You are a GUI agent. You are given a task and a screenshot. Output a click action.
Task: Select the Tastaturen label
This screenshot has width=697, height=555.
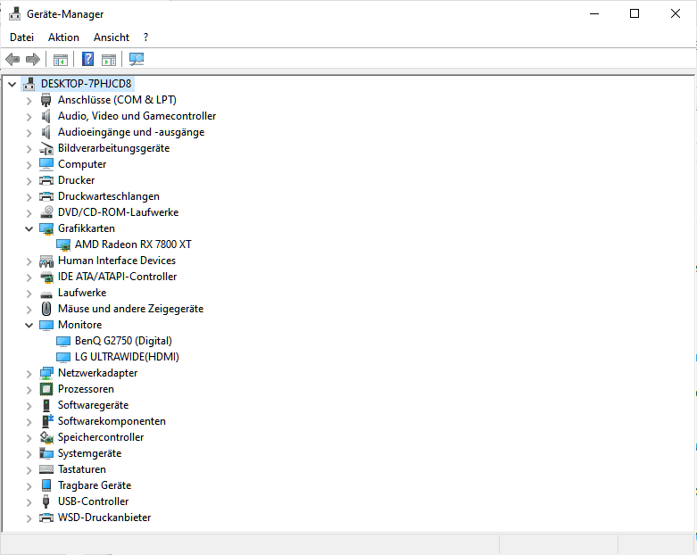tap(82, 469)
